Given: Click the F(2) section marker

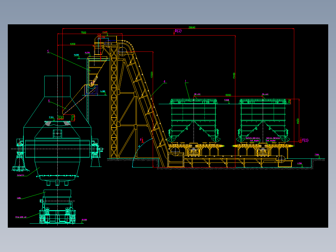Looking at the screenshot, I should (x=305, y=140).
